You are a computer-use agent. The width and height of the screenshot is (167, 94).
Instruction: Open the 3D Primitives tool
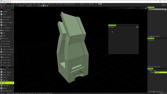(7, 31)
